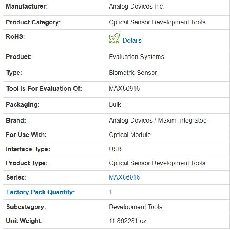230x230 pixels.
Task: Click the Series row label
Action: coord(16,177)
